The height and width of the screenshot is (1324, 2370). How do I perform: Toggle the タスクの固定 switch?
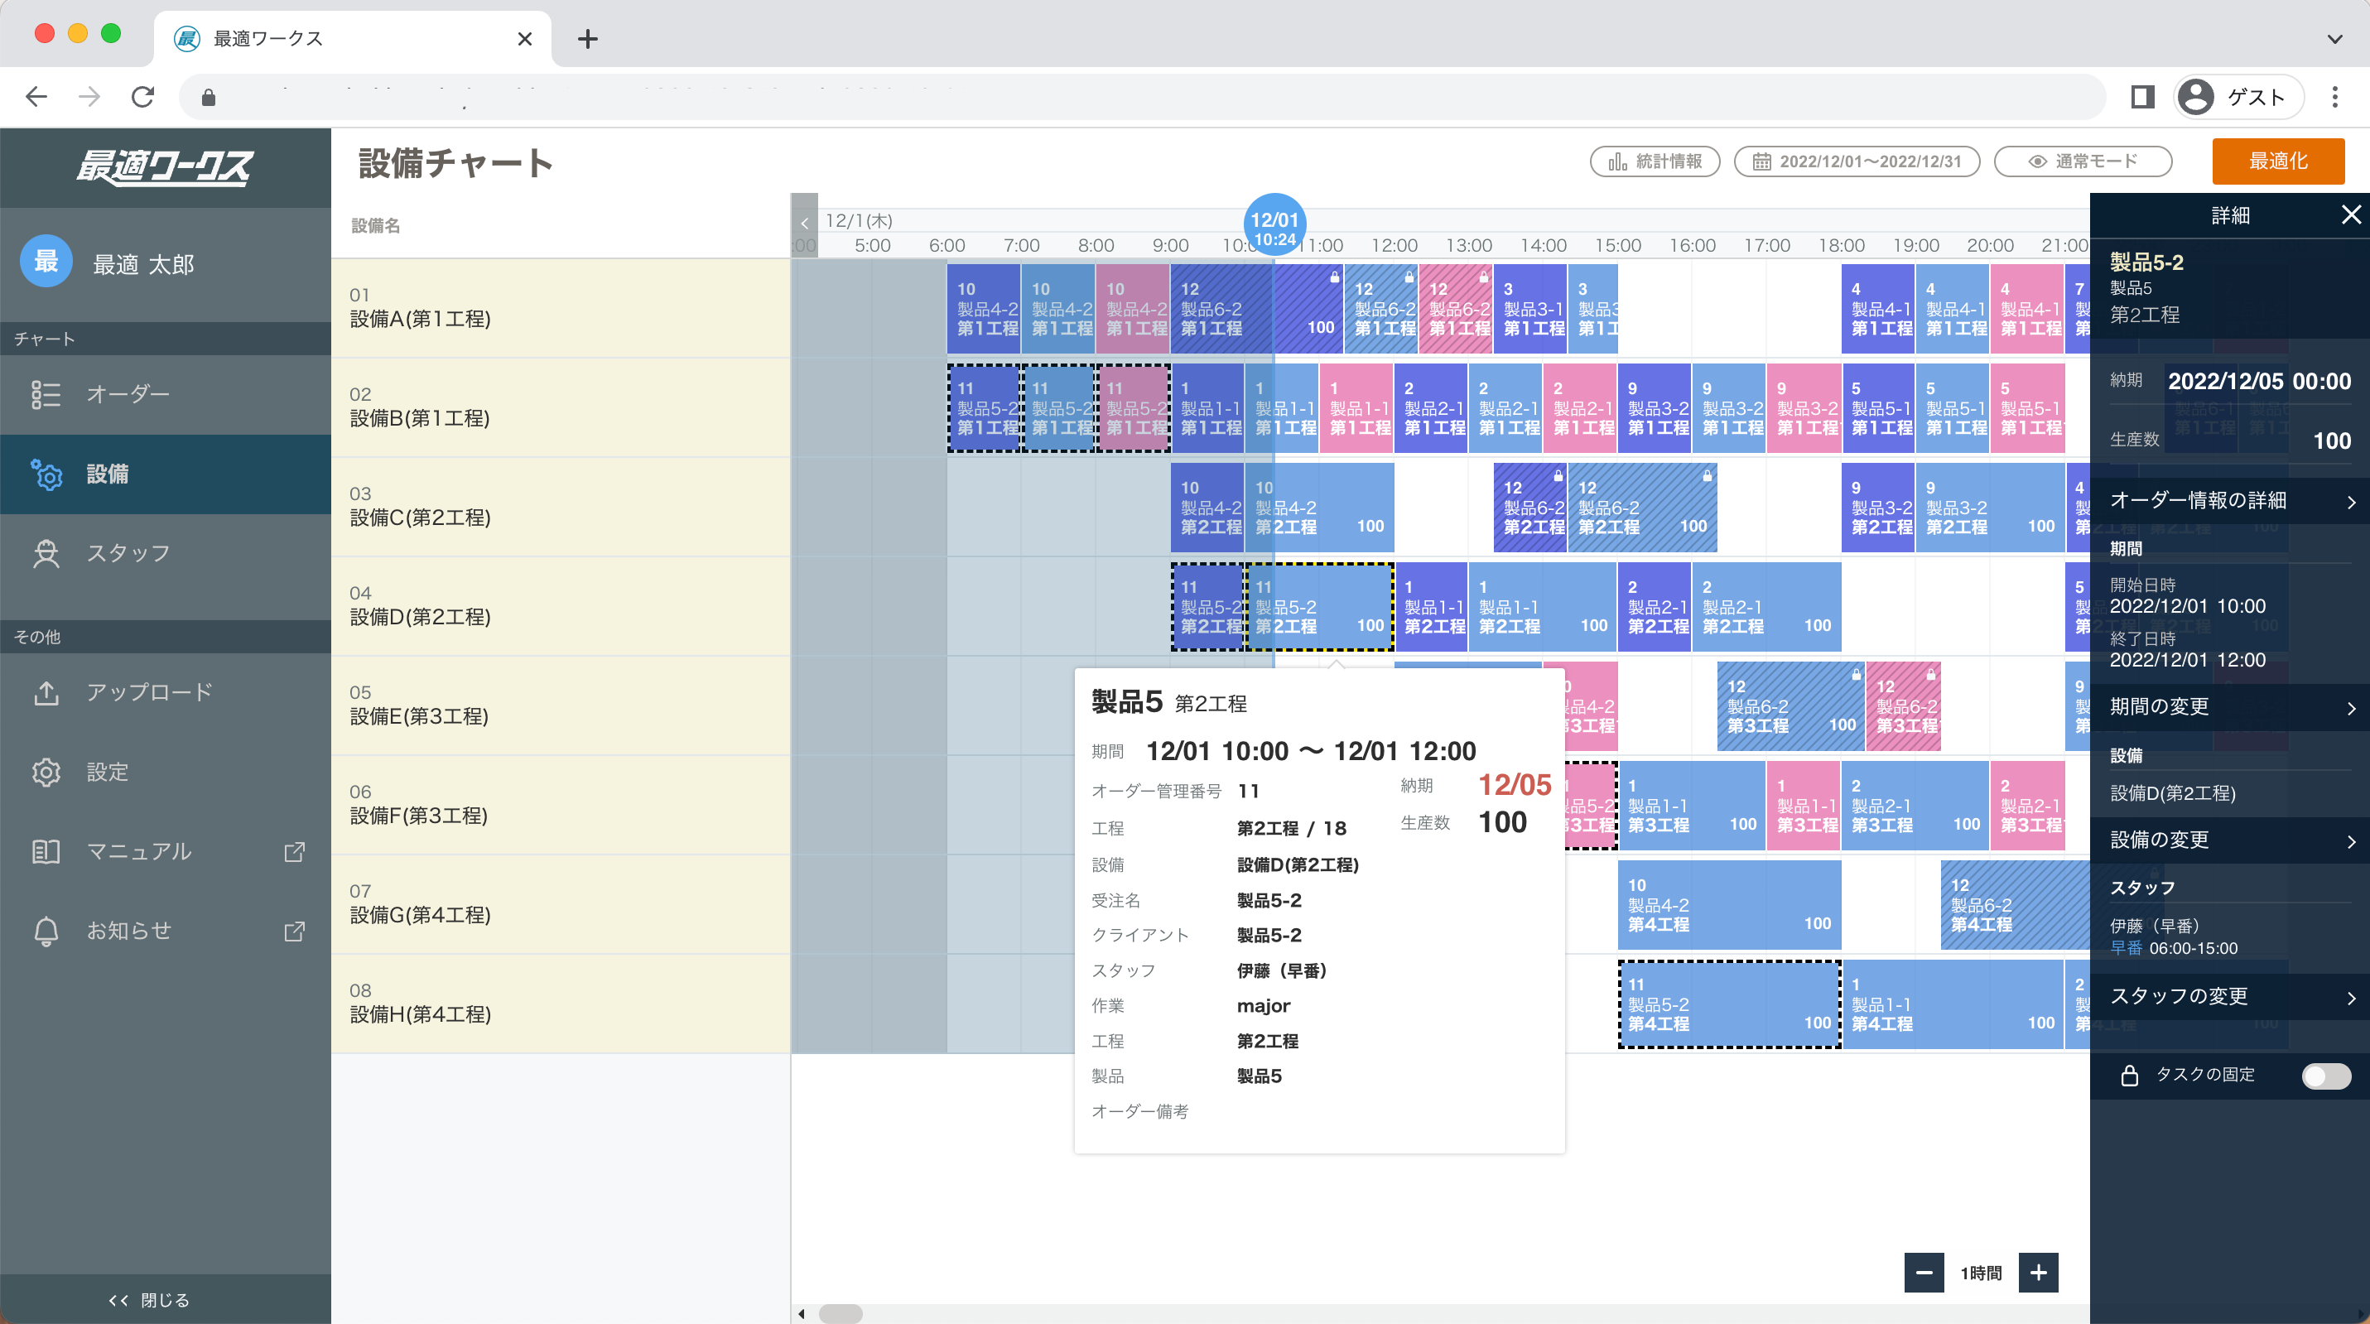tap(2325, 1076)
